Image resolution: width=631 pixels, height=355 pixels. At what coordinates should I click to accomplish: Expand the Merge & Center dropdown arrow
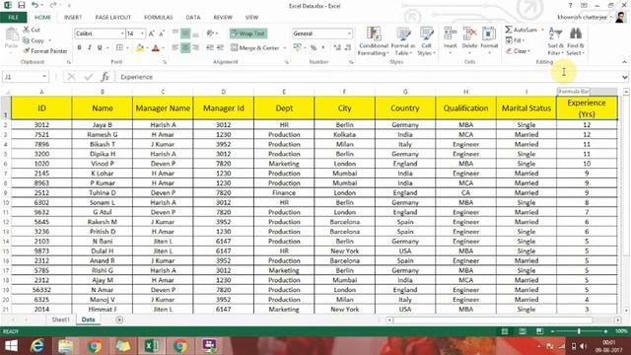285,48
